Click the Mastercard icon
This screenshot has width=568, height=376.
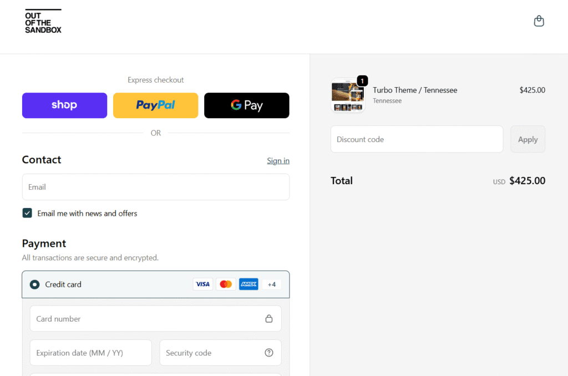pos(226,284)
